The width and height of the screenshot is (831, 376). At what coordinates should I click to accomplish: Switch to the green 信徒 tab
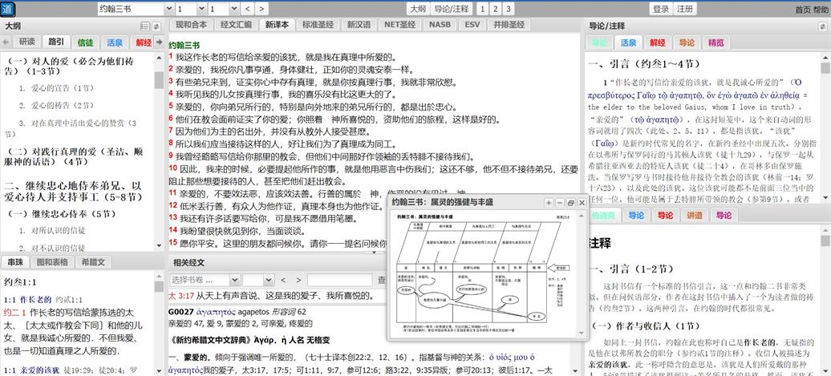(x=85, y=42)
